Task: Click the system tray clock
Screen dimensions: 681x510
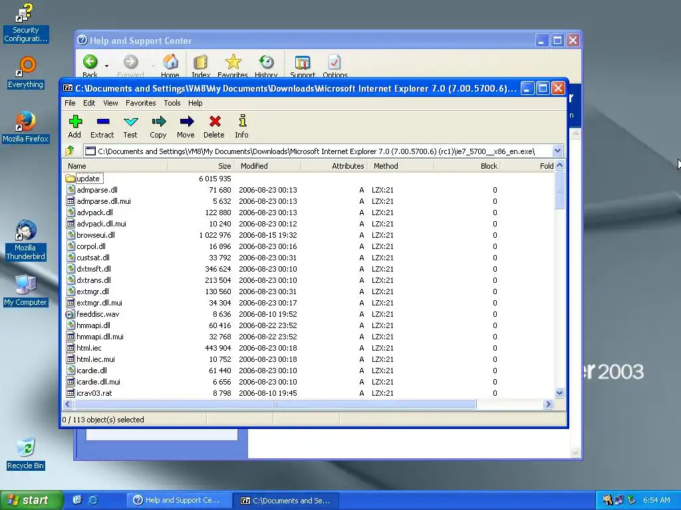Action: pos(656,500)
